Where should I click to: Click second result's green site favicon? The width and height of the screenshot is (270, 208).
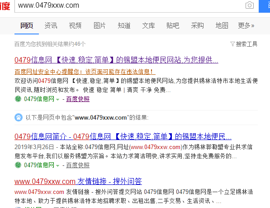[x=18, y=165]
